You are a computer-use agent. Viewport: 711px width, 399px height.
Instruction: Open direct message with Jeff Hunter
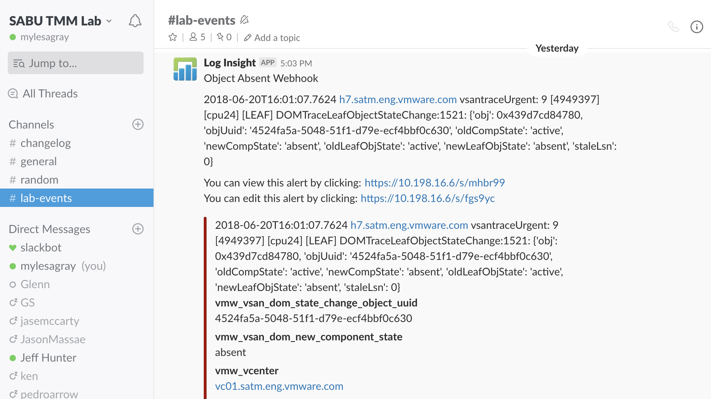point(48,358)
